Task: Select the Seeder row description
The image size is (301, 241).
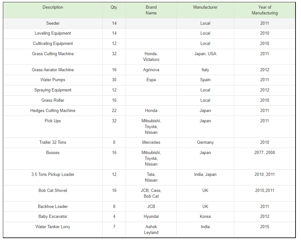Action: [x=53, y=23]
